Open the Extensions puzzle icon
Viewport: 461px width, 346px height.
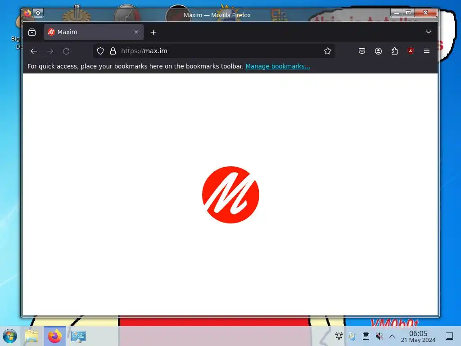click(394, 51)
